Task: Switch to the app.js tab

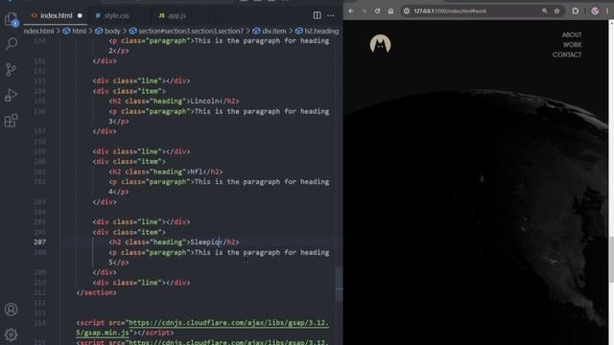Action: click(173, 15)
